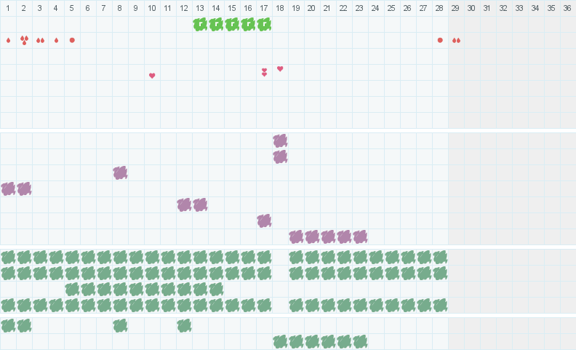Select the green mark on day 12 in the second-to-last row
Viewport: 576px width, 350px height.
[x=184, y=326]
